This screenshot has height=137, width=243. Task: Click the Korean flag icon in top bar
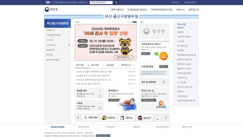(x=48, y=2)
